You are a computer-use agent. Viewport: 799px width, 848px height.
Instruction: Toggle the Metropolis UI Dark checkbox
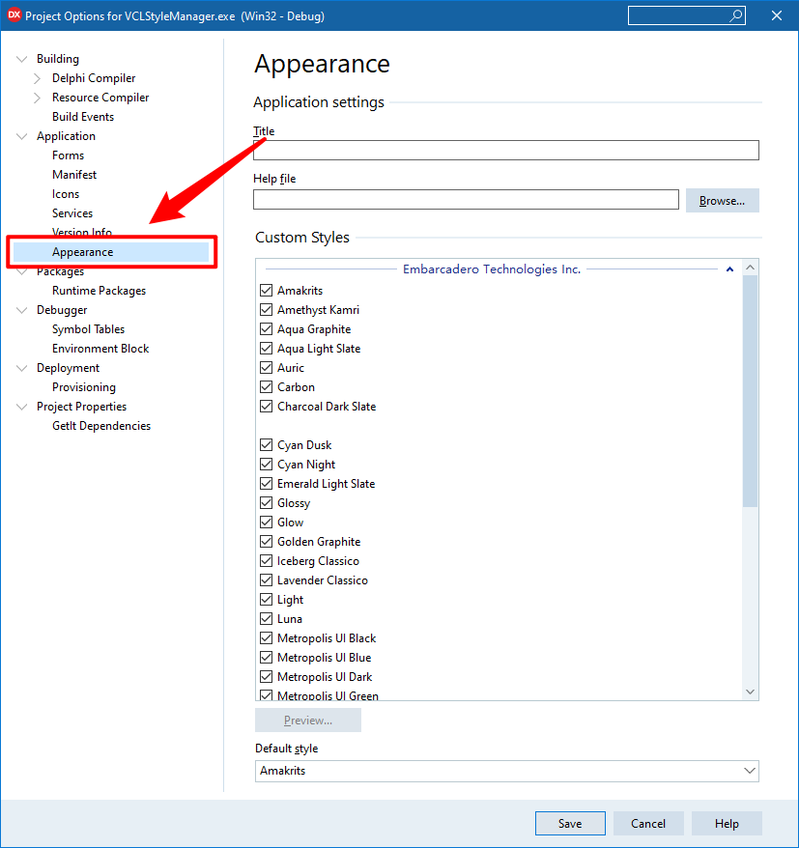pos(266,676)
